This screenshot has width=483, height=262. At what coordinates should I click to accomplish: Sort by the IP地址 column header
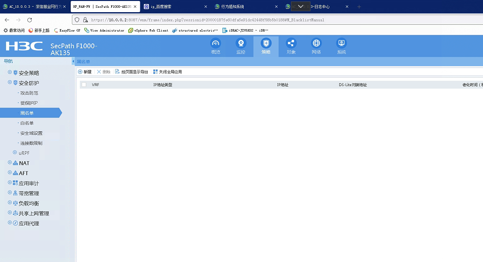(x=283, y=85)
